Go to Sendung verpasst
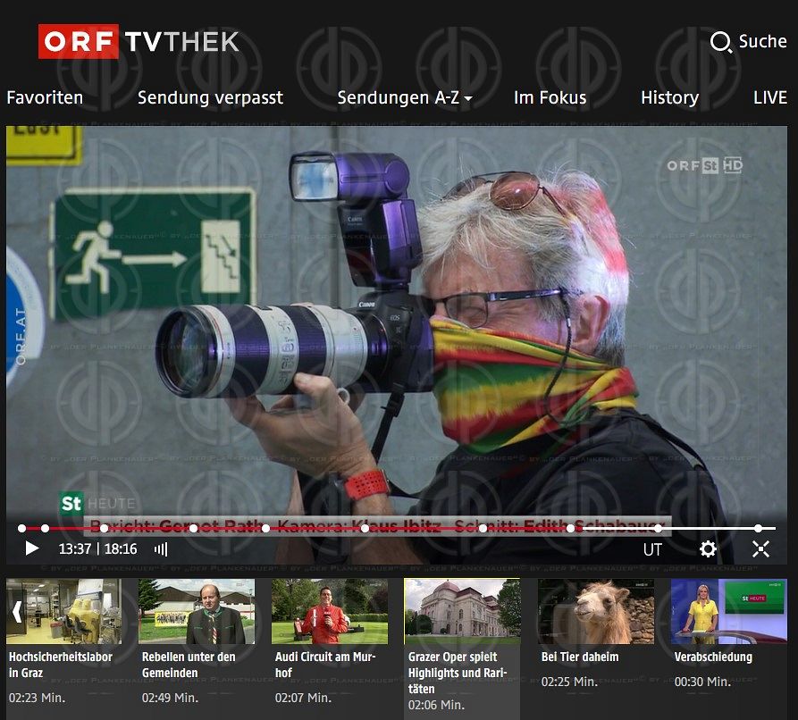 [x=210, y=97]
